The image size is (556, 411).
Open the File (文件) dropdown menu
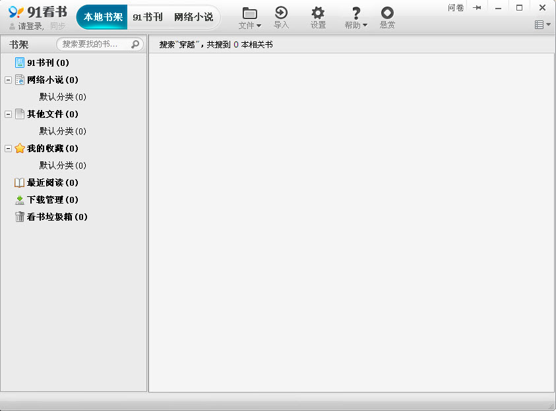(x=249, y=18)
